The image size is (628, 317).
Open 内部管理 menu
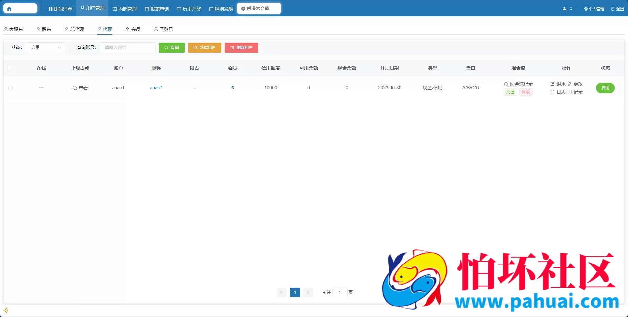point(124,9)
